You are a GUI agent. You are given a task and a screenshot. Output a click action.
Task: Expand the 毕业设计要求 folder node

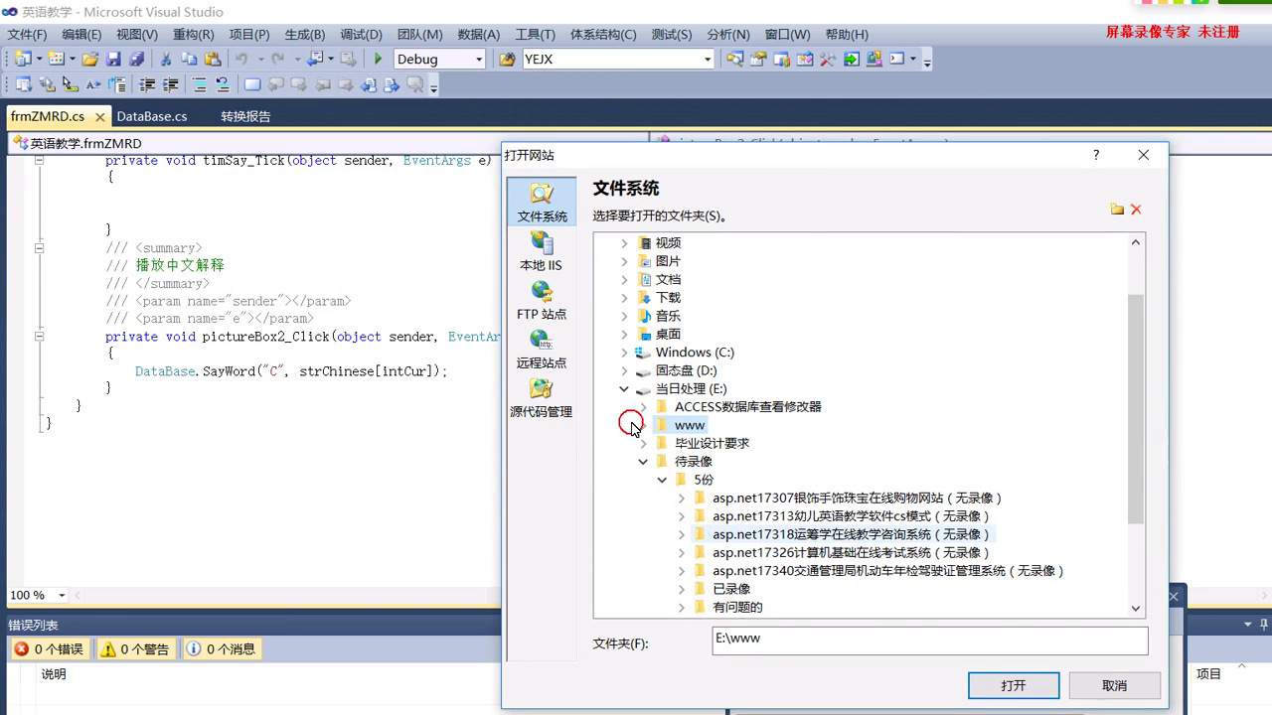click(x=643, y=444)
